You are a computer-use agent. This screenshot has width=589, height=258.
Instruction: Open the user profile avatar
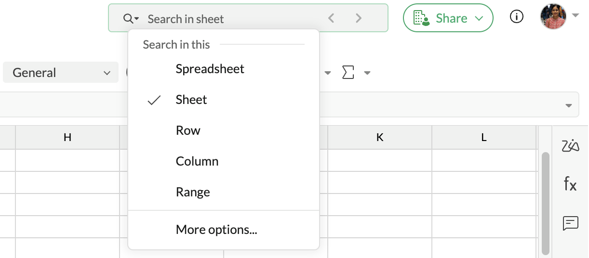553,17
